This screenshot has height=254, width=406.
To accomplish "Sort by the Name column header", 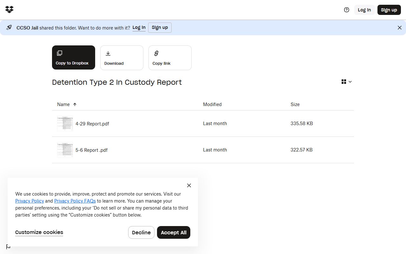I will (x=63, y=104).
